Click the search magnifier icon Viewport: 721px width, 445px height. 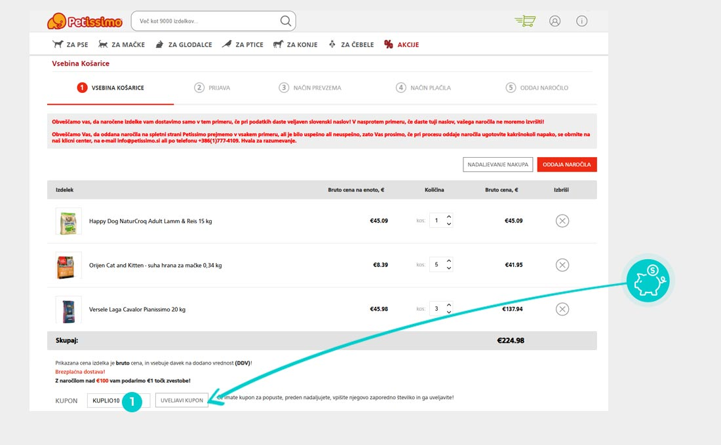click(286, 21)
